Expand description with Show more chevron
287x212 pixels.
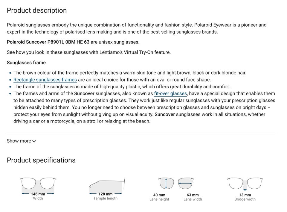34,141
